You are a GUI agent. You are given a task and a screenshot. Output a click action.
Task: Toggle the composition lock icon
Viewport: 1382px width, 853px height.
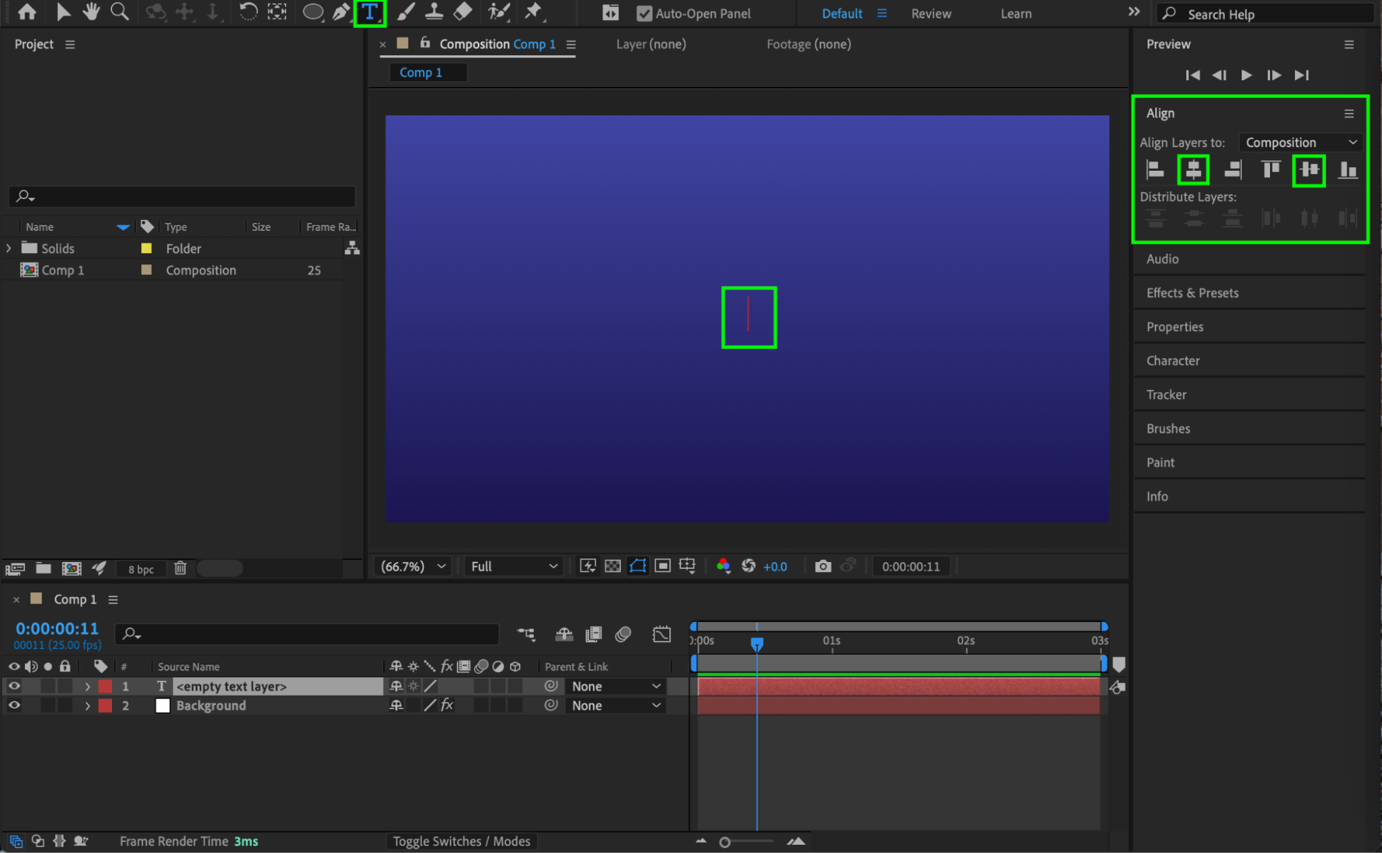[x=425, y=43]
